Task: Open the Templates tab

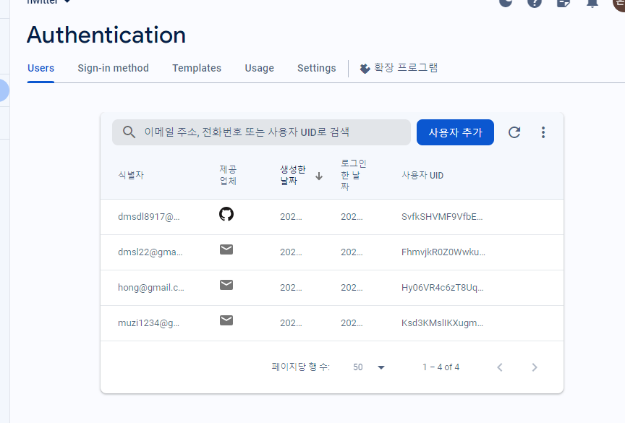Action: 197,68
